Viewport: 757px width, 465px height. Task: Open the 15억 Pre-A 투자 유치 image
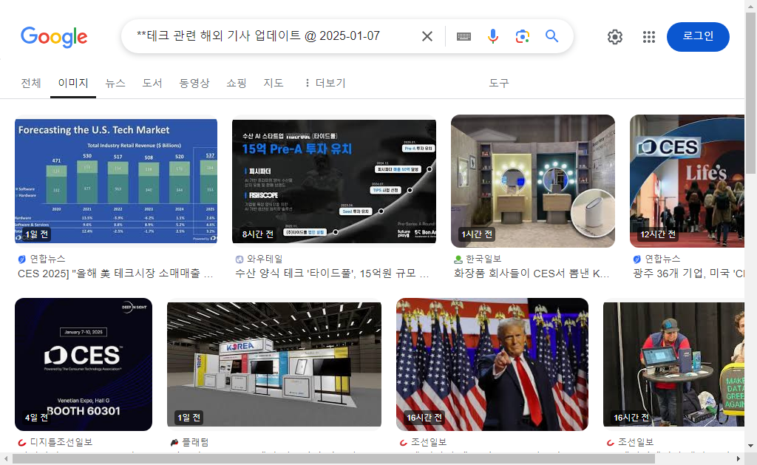pos(334,181)
